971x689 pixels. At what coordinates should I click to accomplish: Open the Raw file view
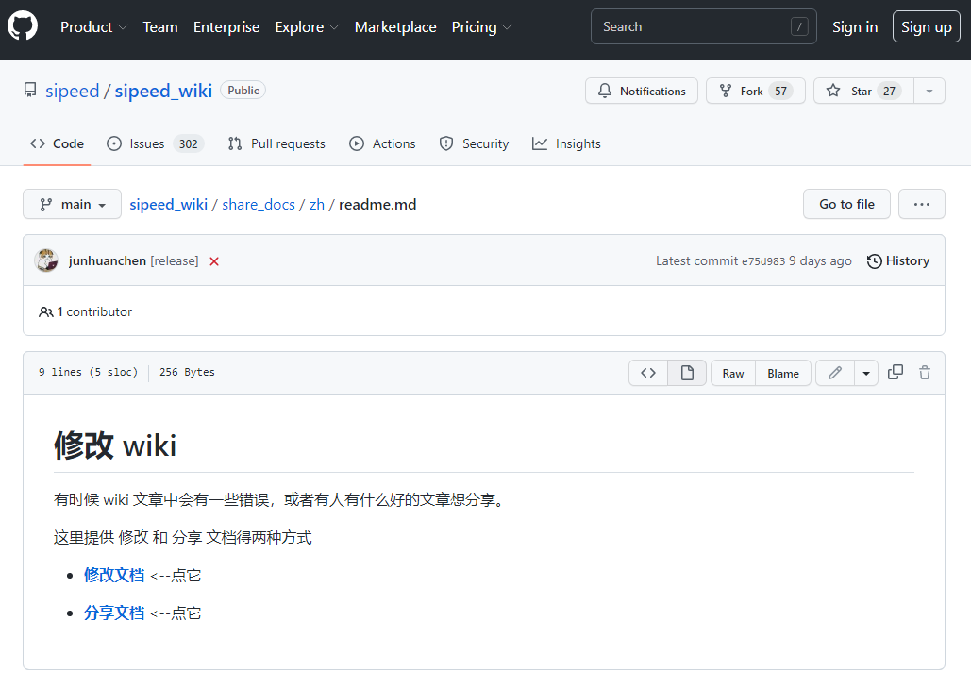click(732, 373)
